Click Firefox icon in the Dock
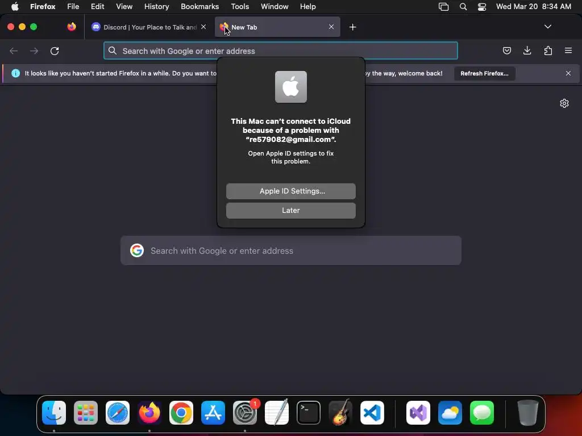The width and height of the screenshot is (582, 436). (149, 412)
